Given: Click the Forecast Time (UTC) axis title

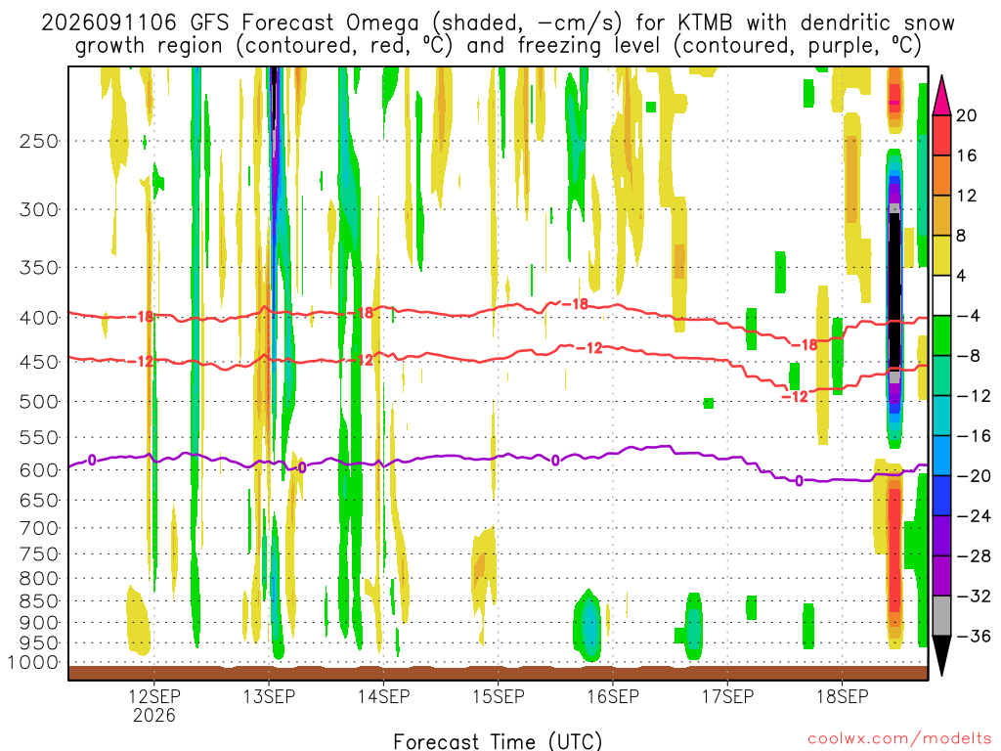Looking at the screenshot, I should [x=498, y=741].
